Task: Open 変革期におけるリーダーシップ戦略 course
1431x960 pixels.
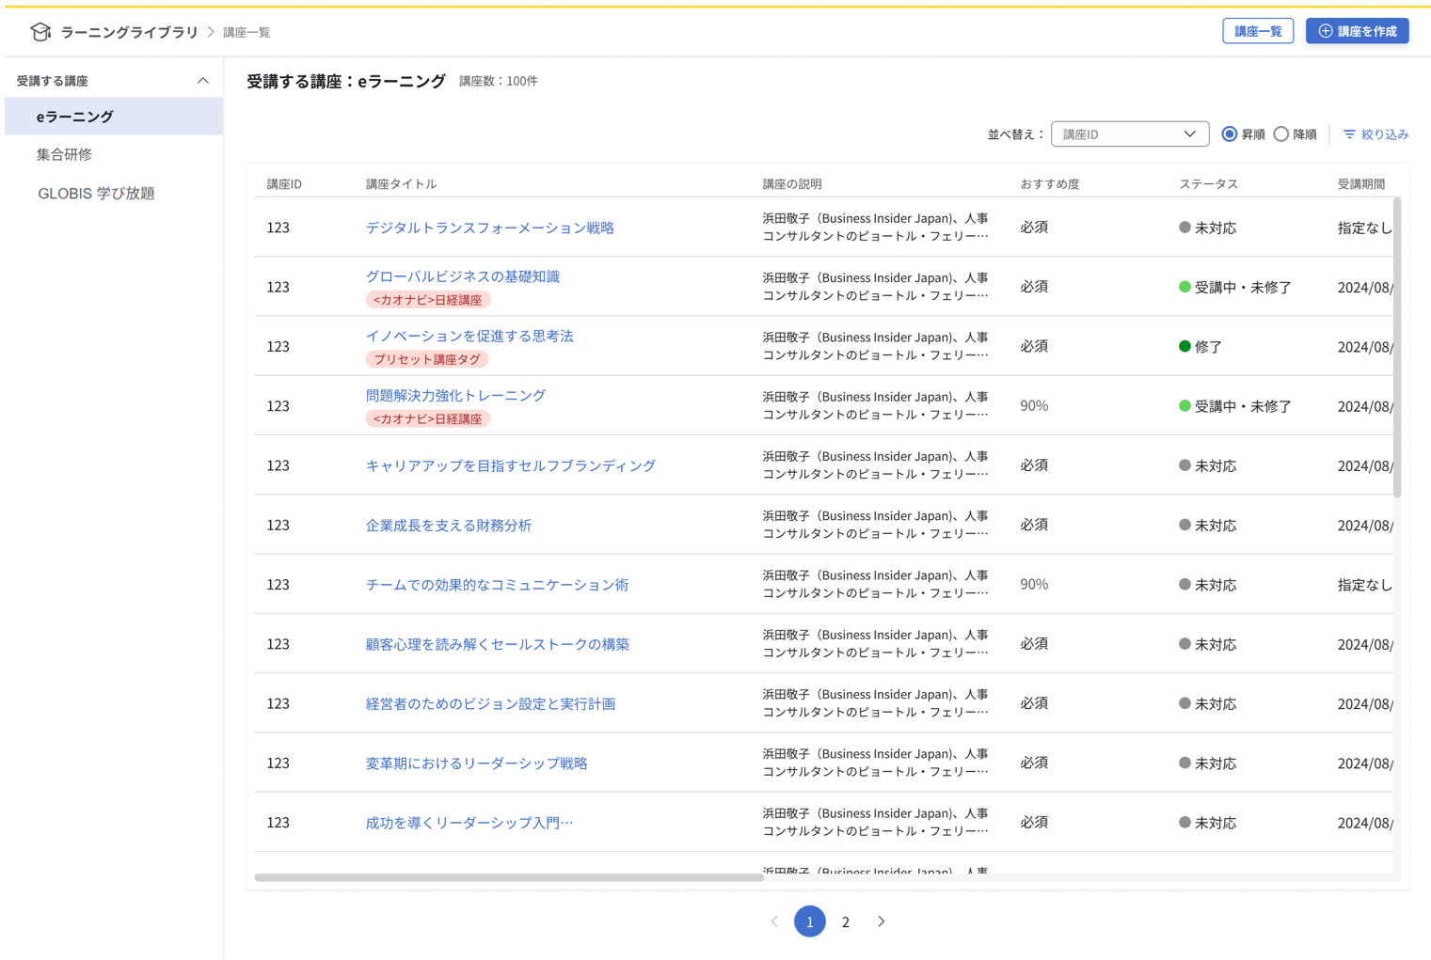Action: point(476,763)
